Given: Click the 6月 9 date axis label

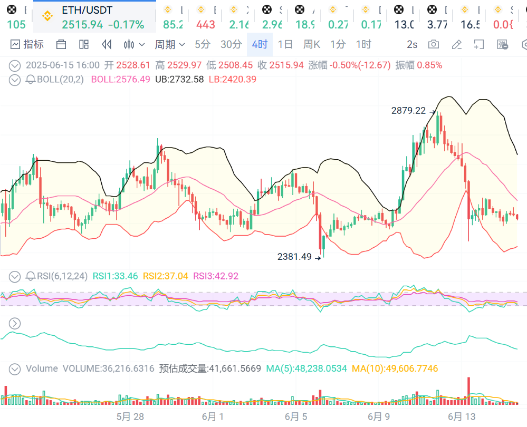Looking at the screenshot, I should pyautogui.click(x=379, y=417).
